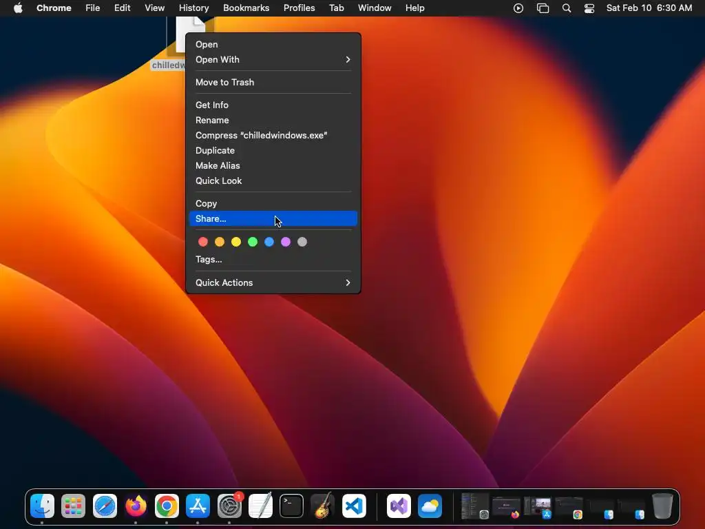Open the Tab menu

point(336,8)
